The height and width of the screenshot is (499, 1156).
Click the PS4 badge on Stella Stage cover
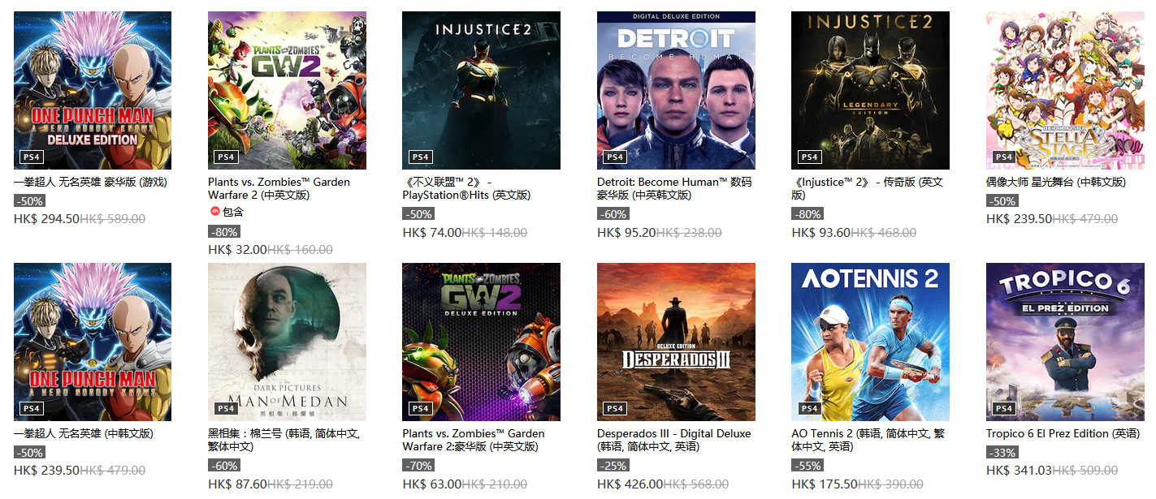[x=1004, y=157]
